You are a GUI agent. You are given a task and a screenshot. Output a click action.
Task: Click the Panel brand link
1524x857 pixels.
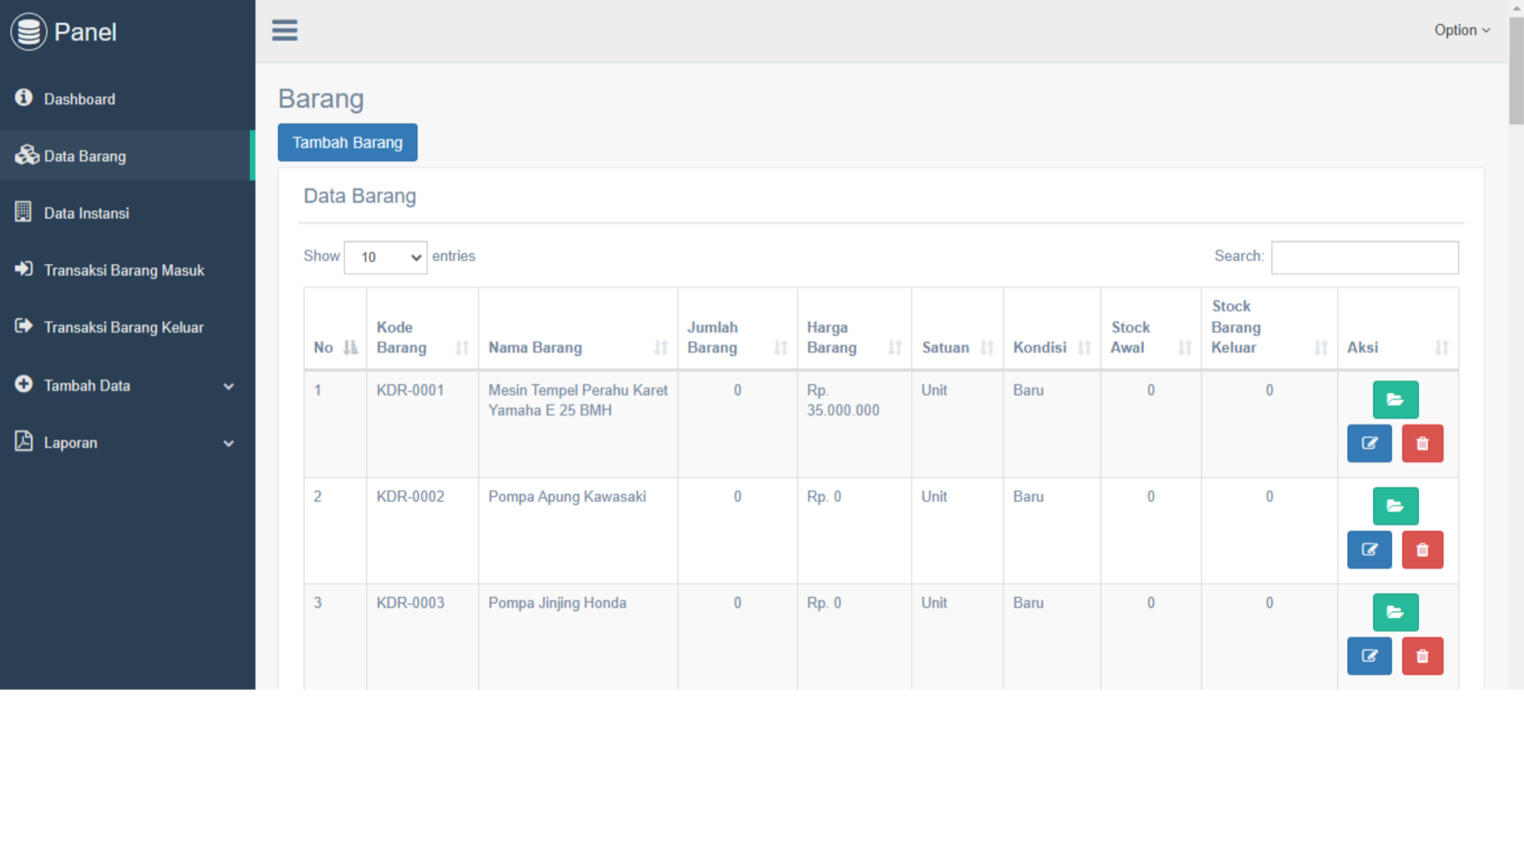[x=85, y=32]
